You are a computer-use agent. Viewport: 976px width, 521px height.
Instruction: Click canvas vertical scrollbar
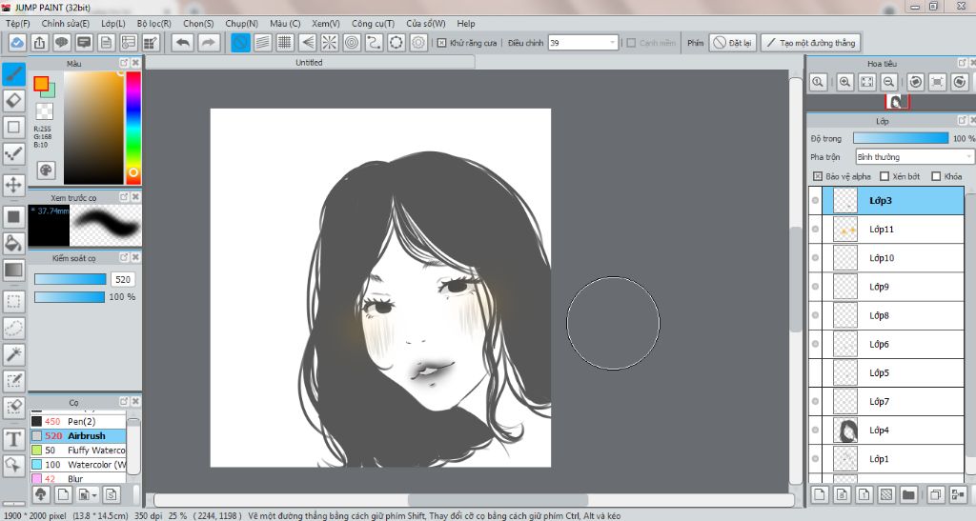[796, 279]
